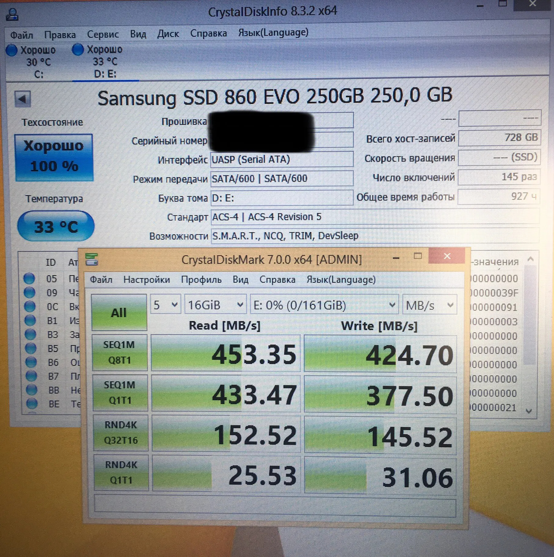This screenshot has height=557, width=554.
Task: Click scroll down arrow in SMART attribute list
Action: click(529, 411)
